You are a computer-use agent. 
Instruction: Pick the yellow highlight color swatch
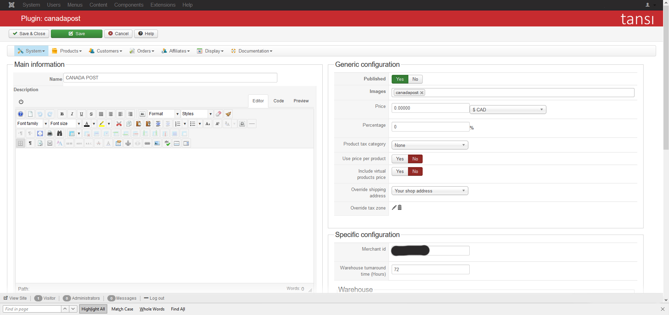click(102, 124)
